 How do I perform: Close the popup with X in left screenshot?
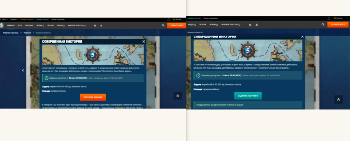[144, 41]
